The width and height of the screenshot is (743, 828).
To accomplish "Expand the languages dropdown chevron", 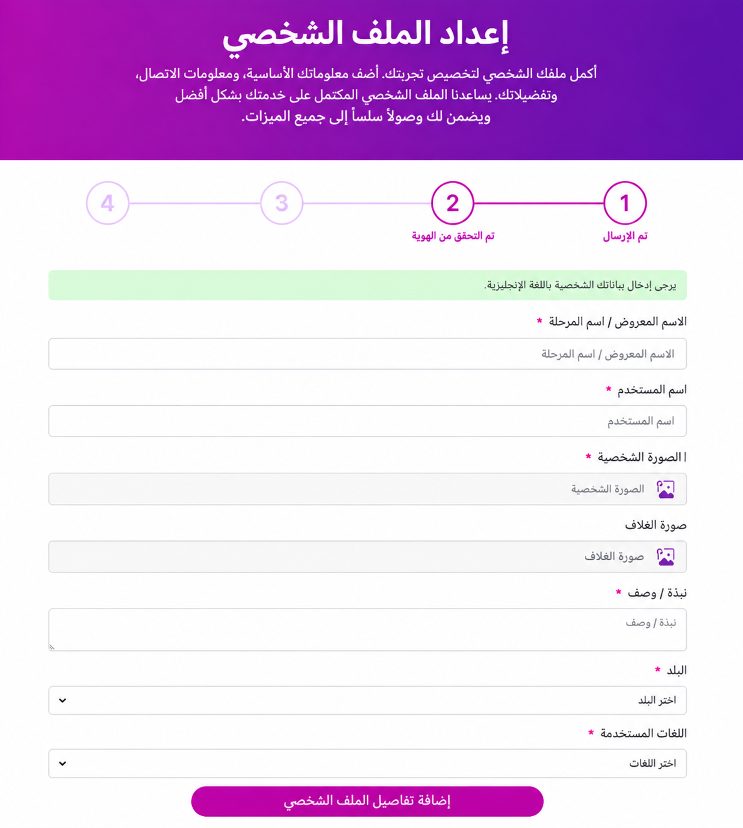I will click(x=63, y=764).
